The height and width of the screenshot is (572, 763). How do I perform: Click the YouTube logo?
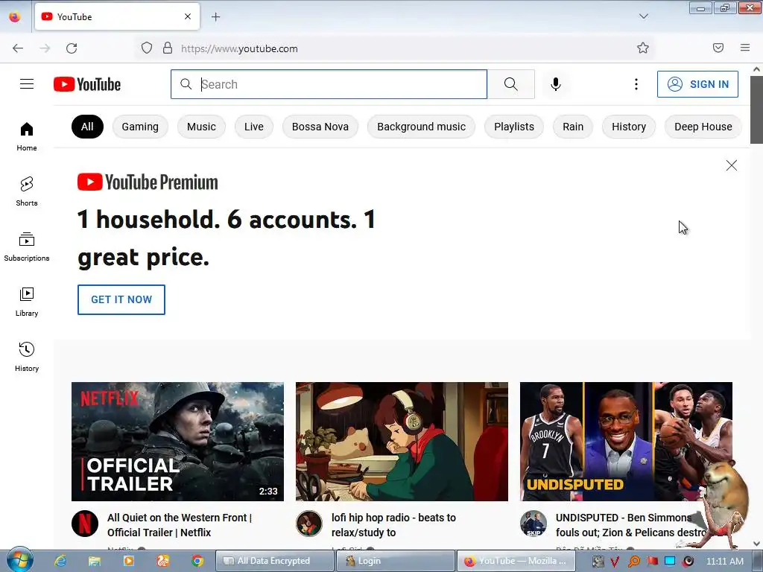pos(87,84)
